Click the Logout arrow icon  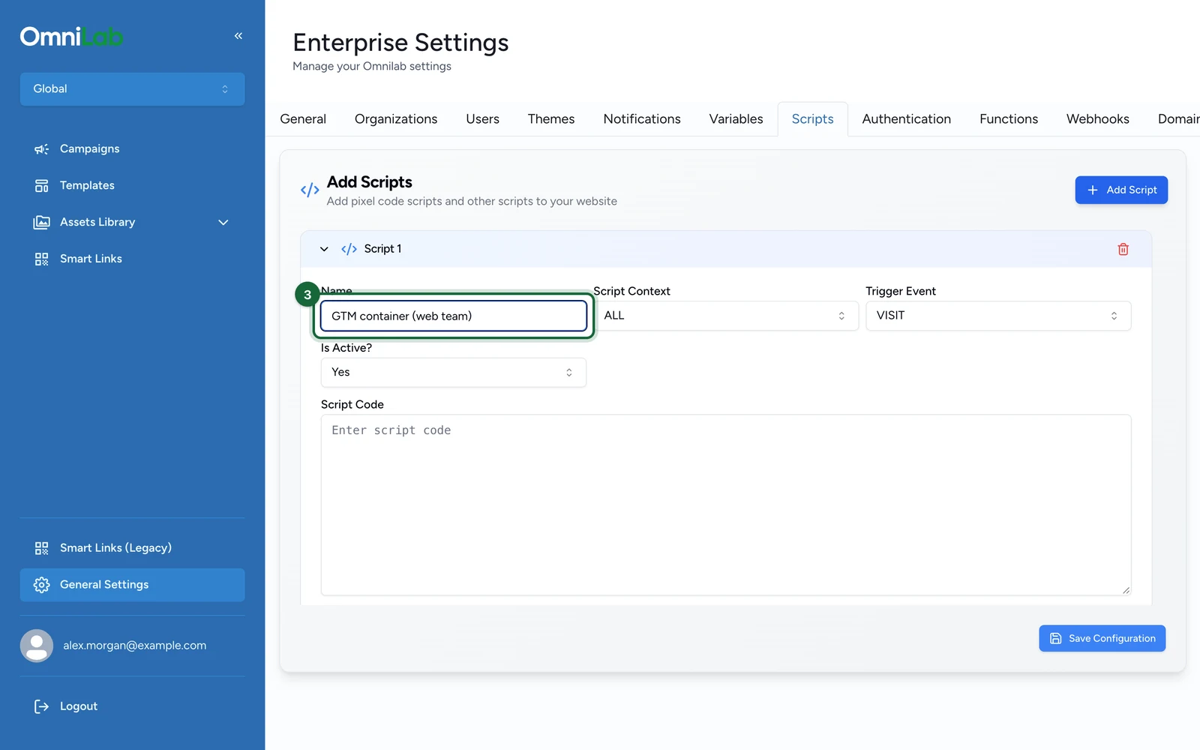pos(41,706)
